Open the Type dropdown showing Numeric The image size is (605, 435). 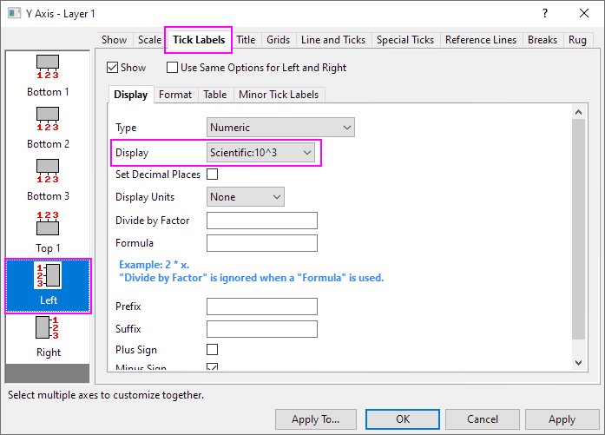pos(280,128)
